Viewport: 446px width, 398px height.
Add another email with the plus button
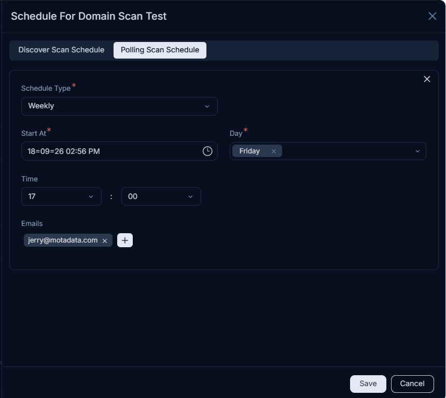click(125, 240)
